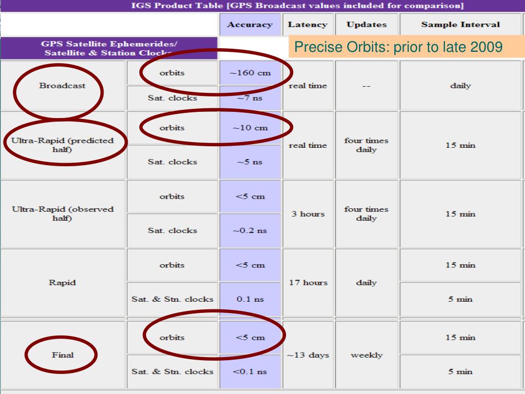Click "15 min" for Ultra-Rapid predicted half
This screenshot has width=525, height=394.
tap(460, 145)
